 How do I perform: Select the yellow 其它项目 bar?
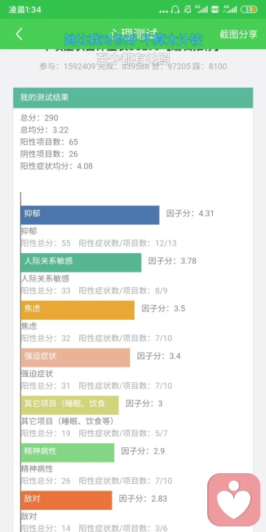coord(70,405)
